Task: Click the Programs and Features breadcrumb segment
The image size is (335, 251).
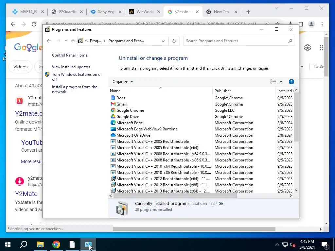Action: pos(126,41)
